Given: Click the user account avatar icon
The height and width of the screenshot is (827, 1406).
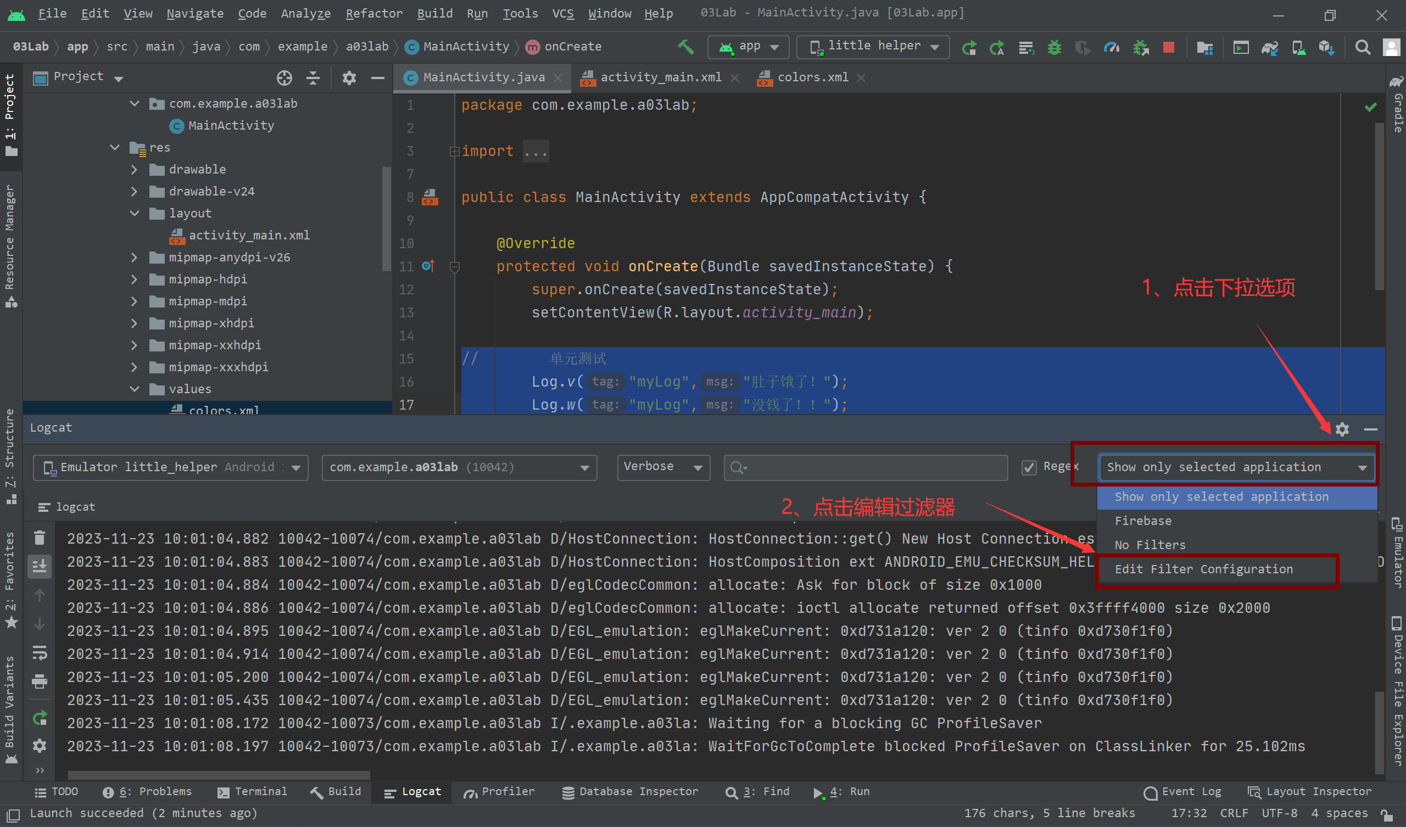Looking at the screenshot, I should (1392, 47).
